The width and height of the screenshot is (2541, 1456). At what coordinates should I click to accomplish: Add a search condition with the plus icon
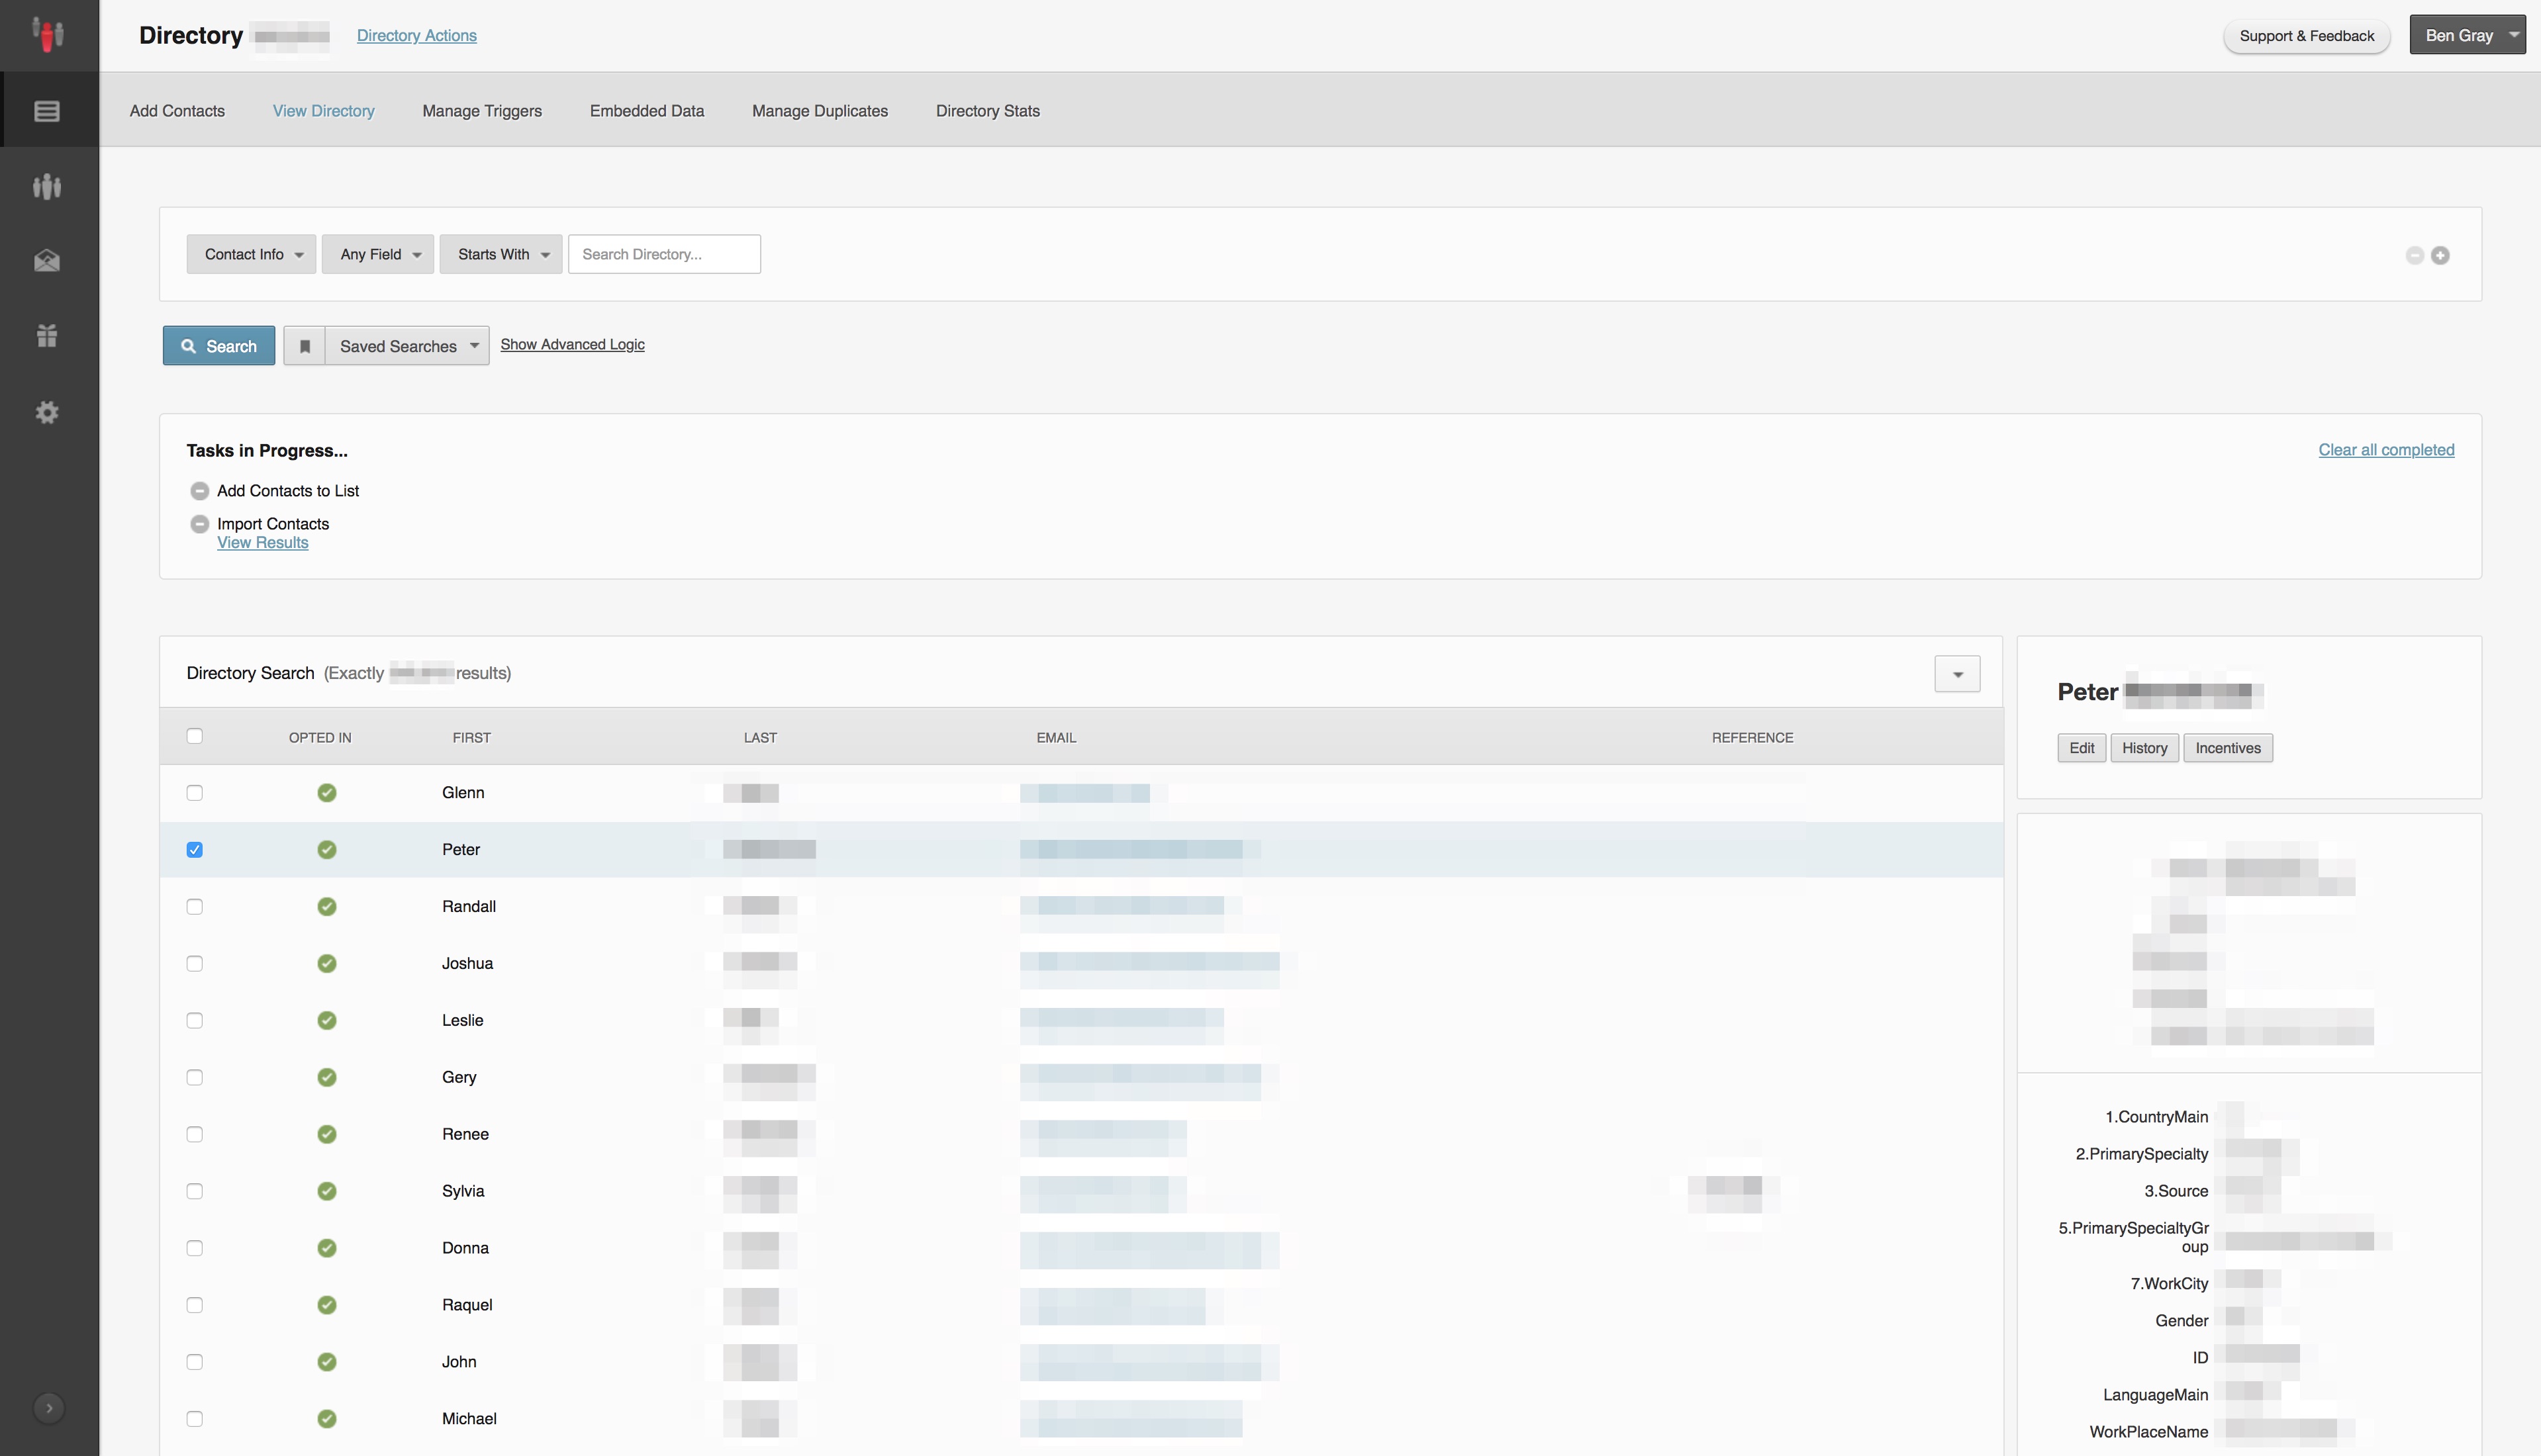pyautogui.click(x=2441, y=256)
